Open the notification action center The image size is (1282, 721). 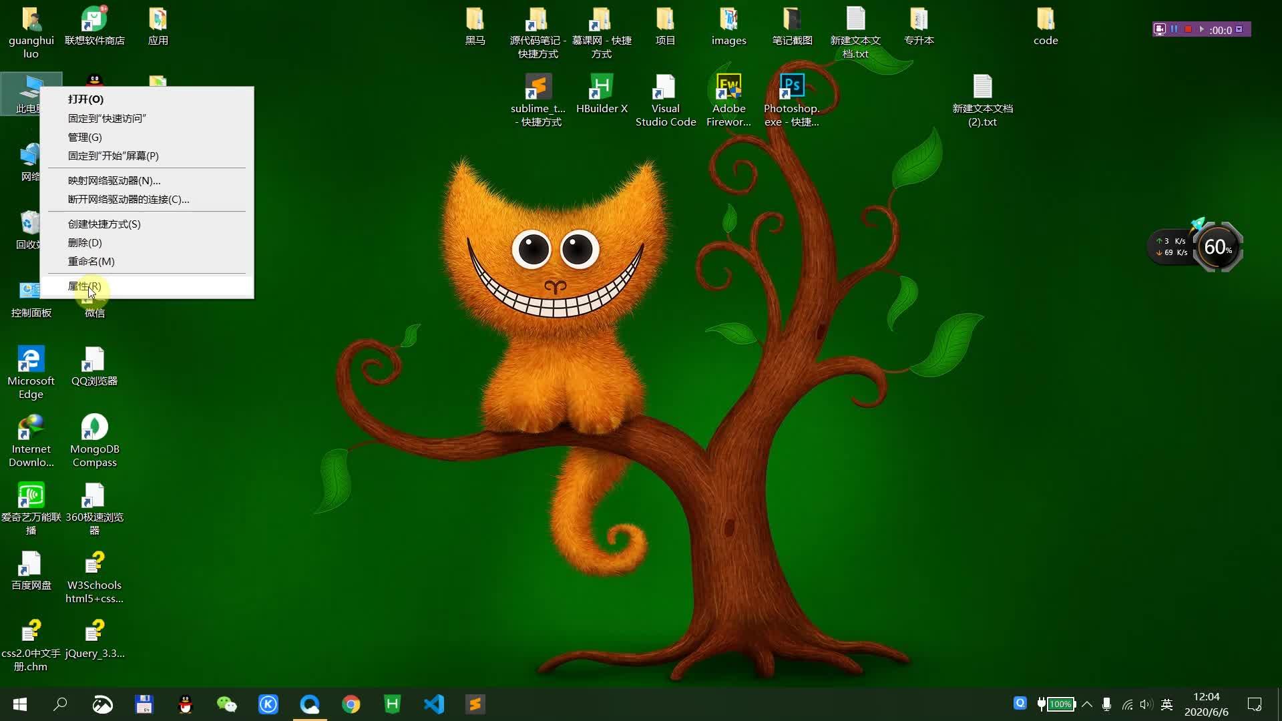pyautogui.click(x=1255, y=704)
